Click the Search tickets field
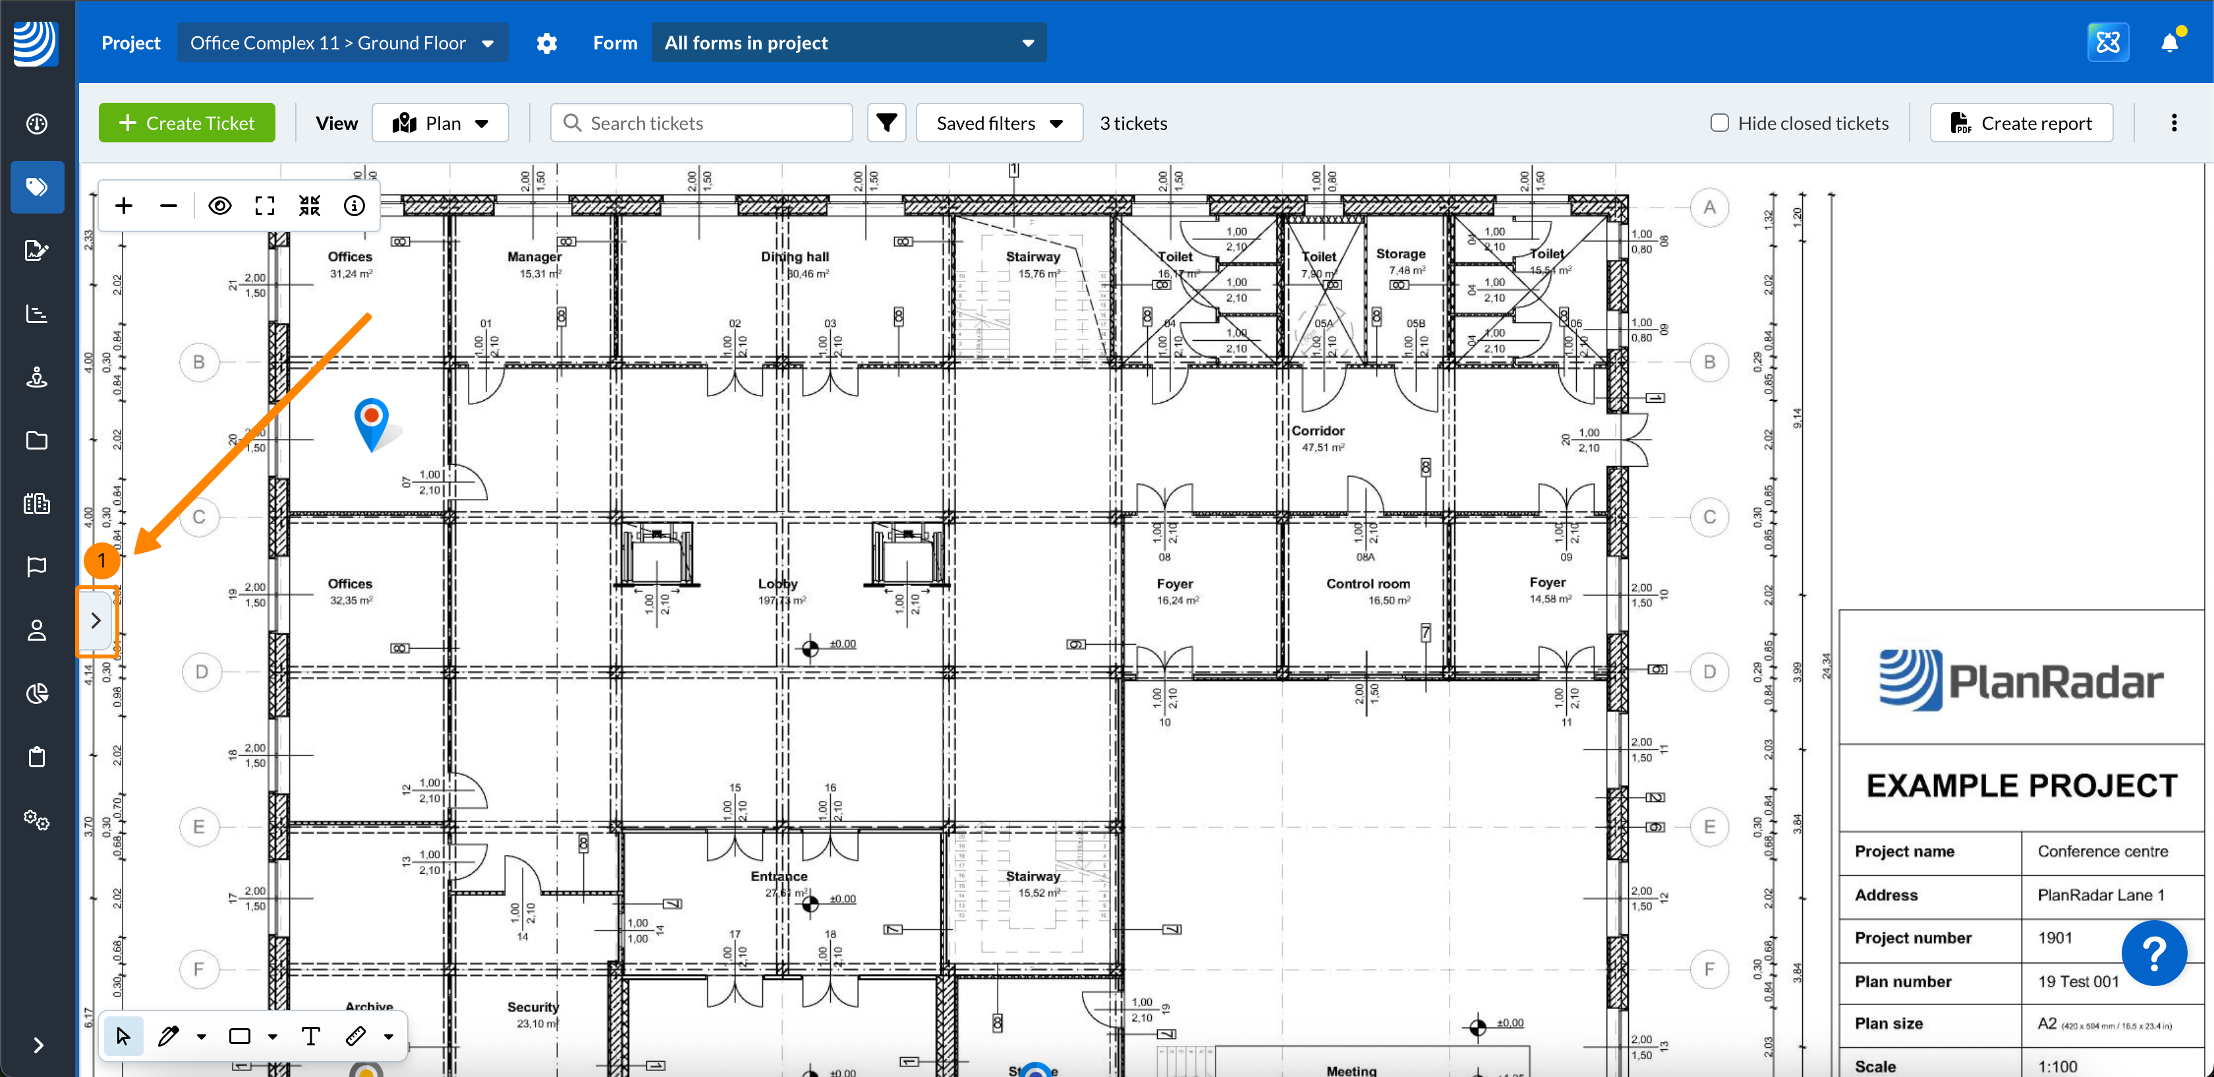 (701, 123)
